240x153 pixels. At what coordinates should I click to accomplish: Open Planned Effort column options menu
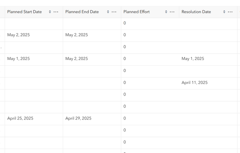pos(172,12)
